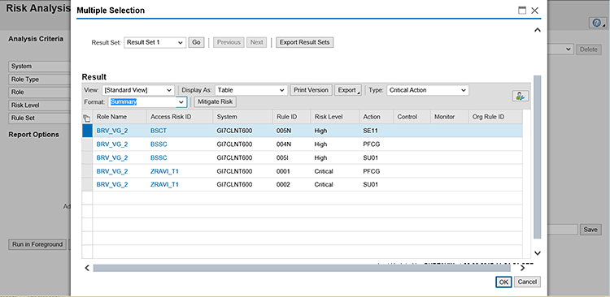Click the horizontal scrollbar track
This screenshot has width=610, height=297.
click(302, 268)
